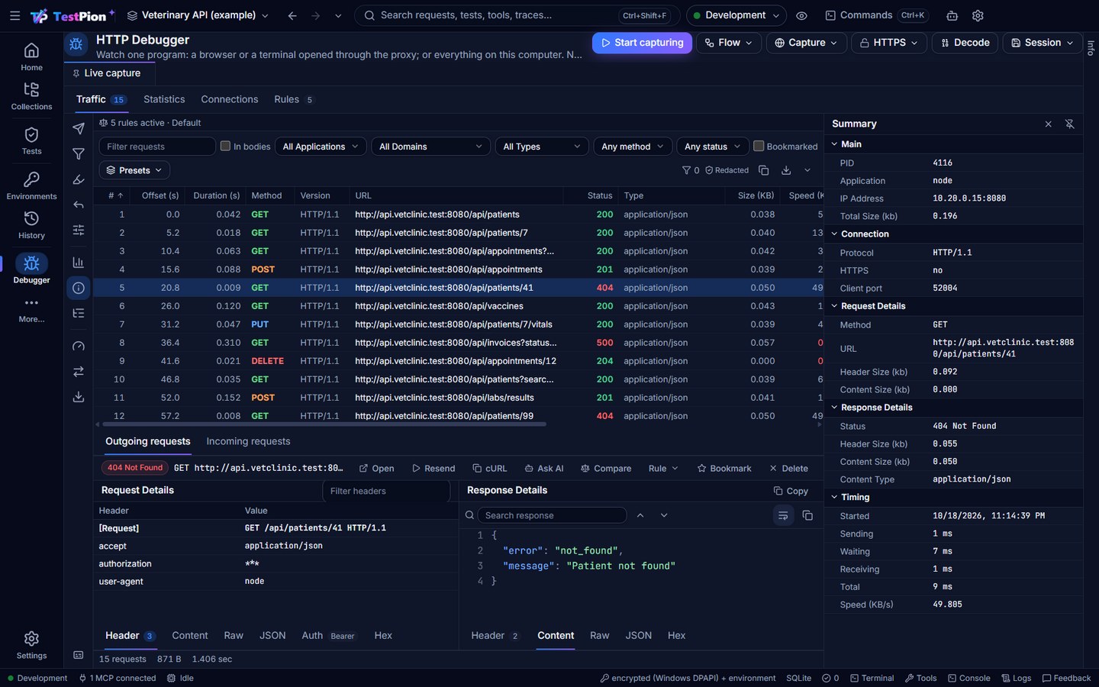Jump to next search match in response

[664, 515]
